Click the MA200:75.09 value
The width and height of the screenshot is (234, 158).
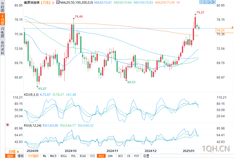click(165, 3)
